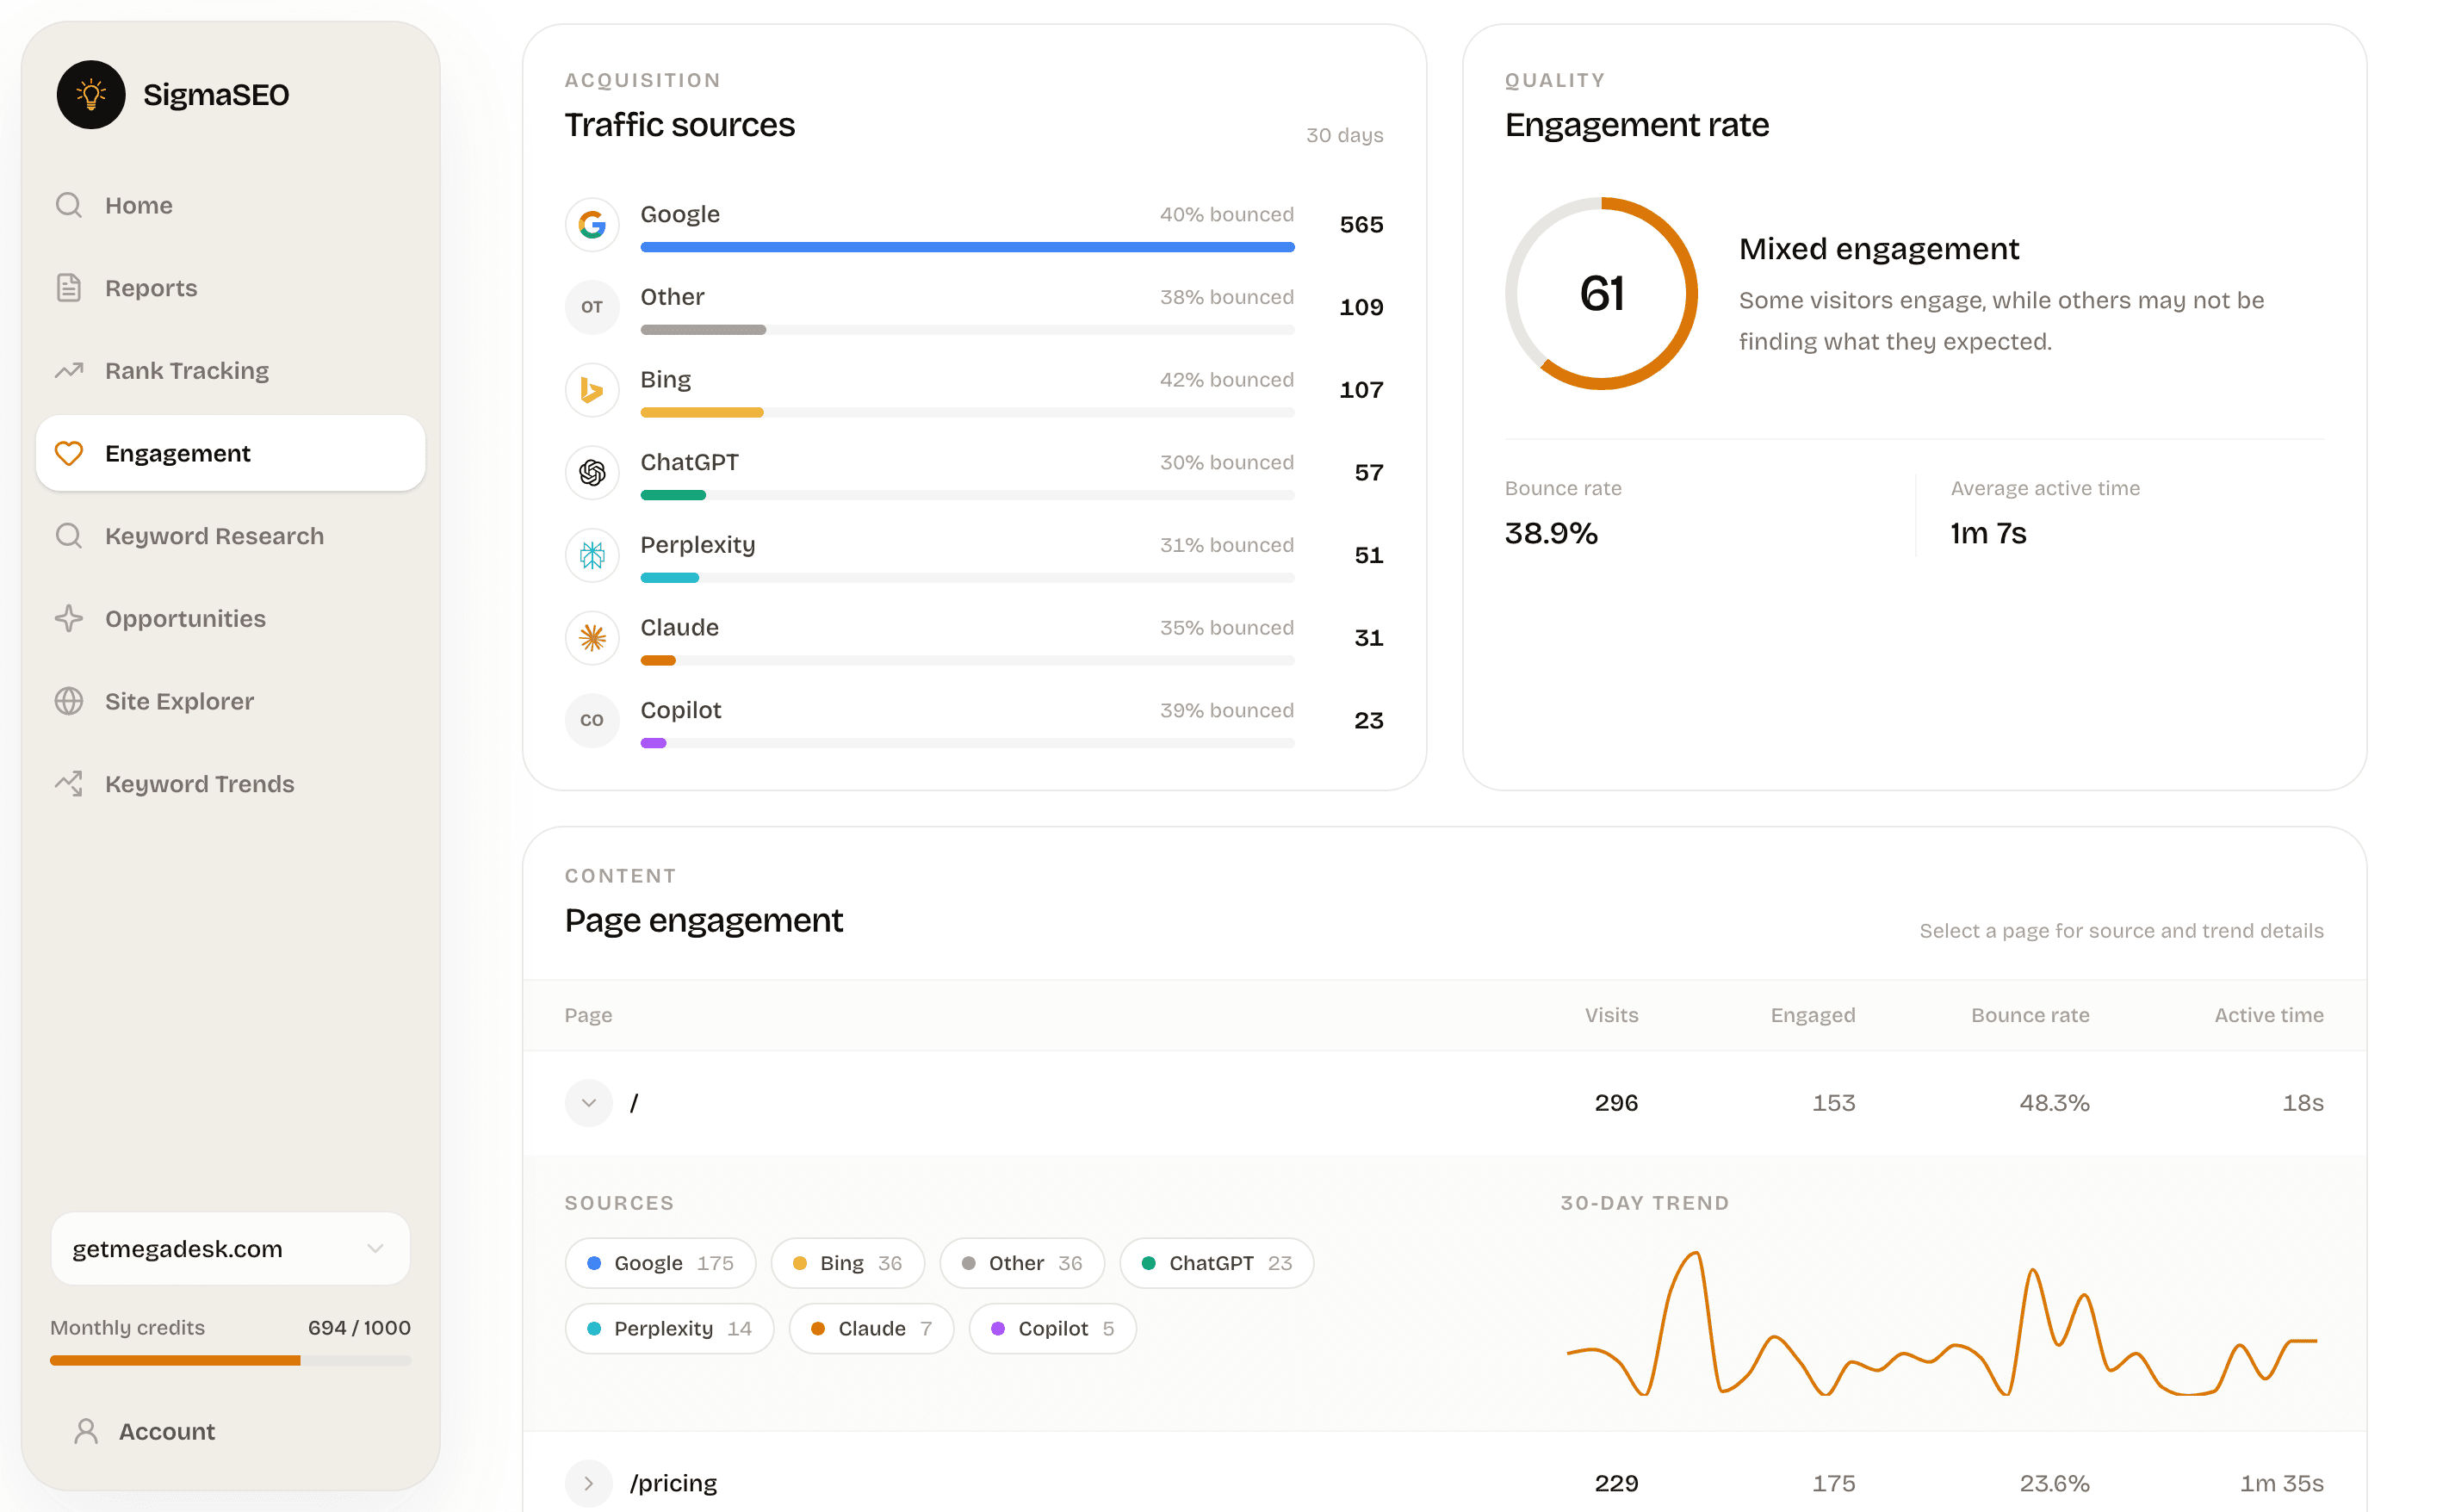The height and width of the screenshot is (1512, 2449).
Task: Click the Bing logo icon
Action: pyautogui.click(x=592, y=390)
